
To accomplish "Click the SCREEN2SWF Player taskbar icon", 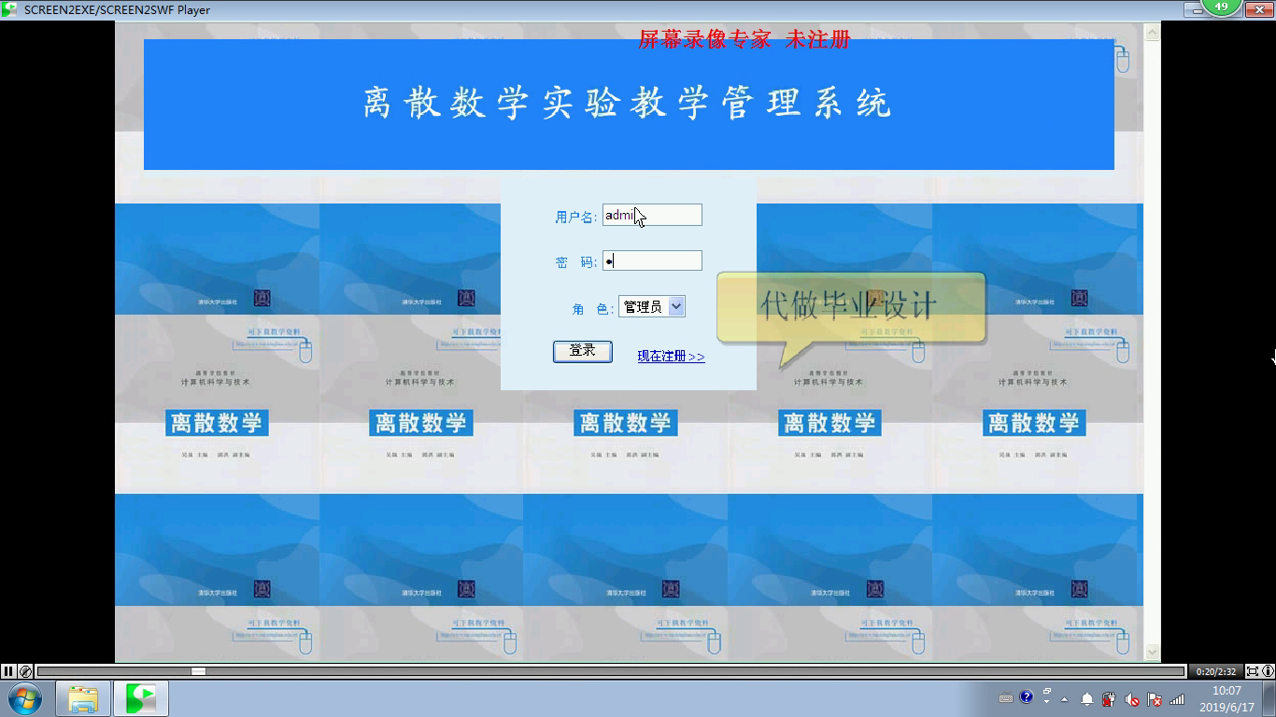I will tap(141, 698).
